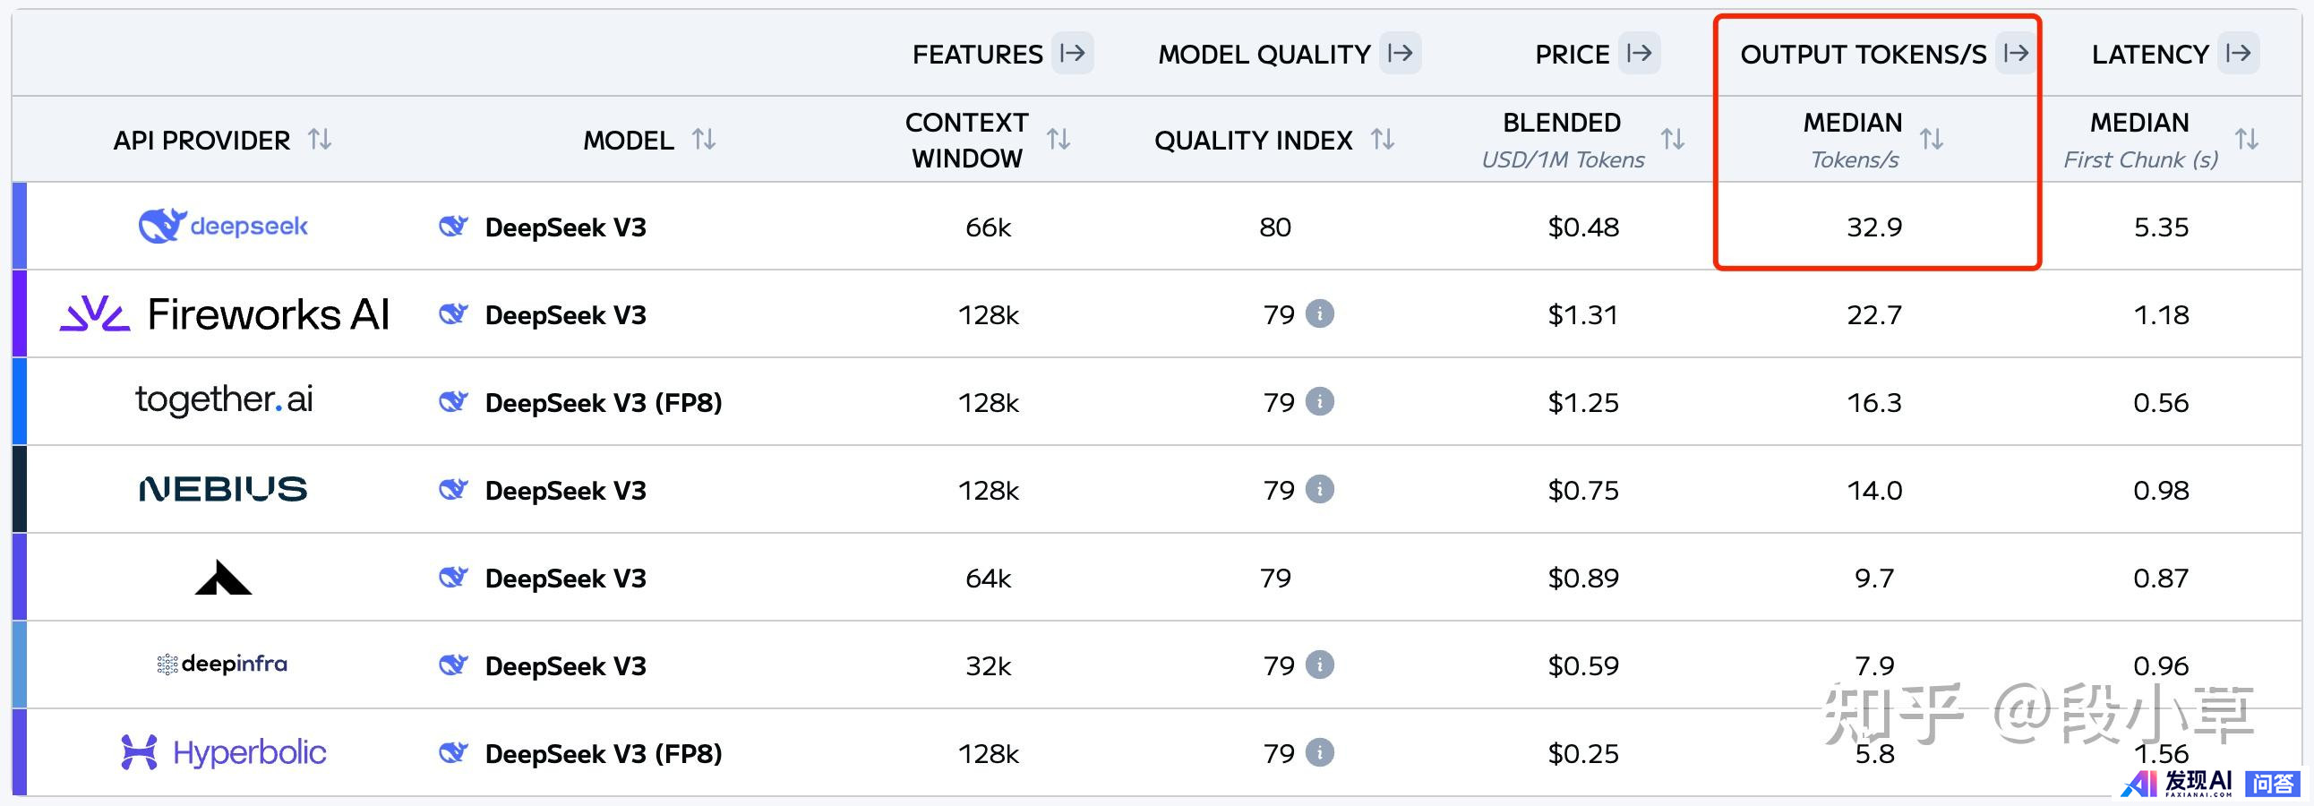Sort by BLENDED price column
This screenshot has width=2314, height=806.
coord(1673,140)
